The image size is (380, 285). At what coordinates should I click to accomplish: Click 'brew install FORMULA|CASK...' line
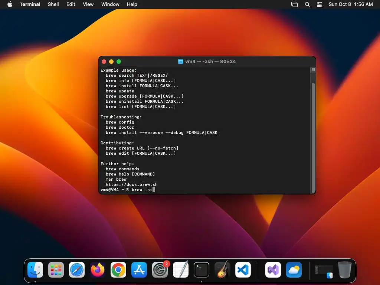(142, 86)
